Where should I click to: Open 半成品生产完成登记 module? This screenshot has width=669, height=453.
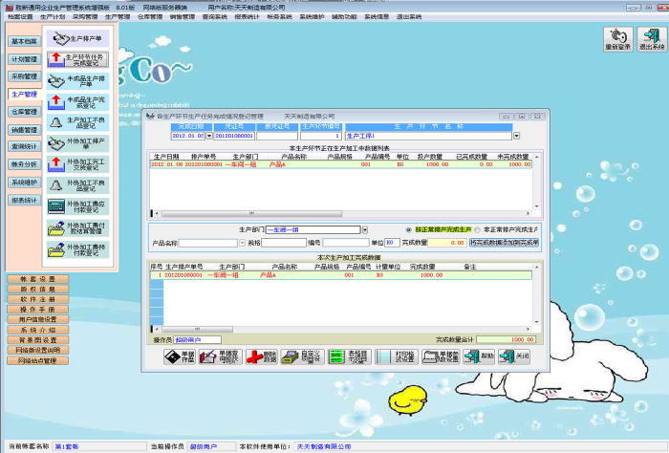click(77, 102)
